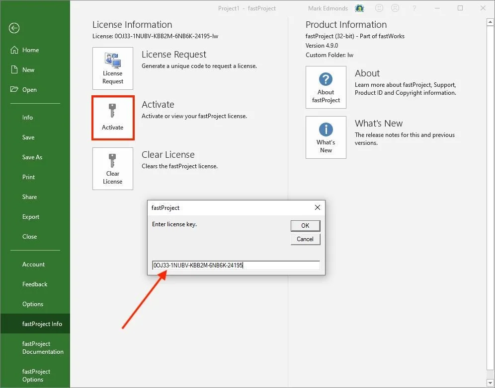Choose Save in the sidebar
This screenshot has width=495, height=388.
[28, 137]
